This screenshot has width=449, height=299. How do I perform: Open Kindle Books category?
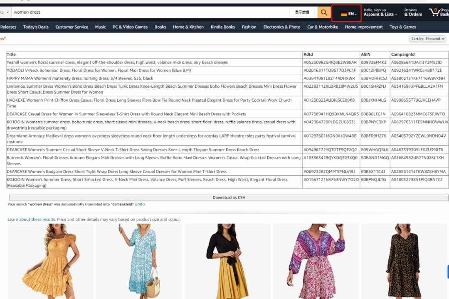click(x=222, y=27)
